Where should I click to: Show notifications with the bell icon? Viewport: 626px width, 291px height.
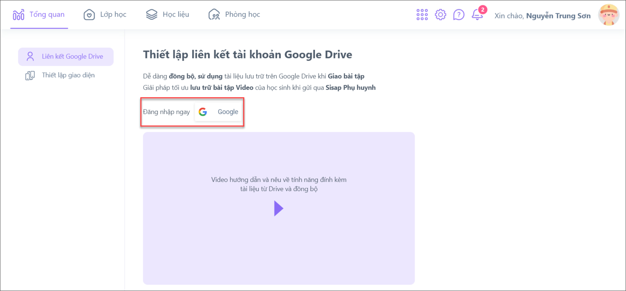[x=477, y=15]
